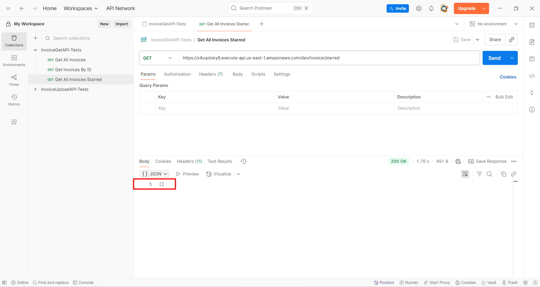Open the code snippet panel in right sidebar
The height and width of the screenshot is (287, 540).
pos(532,76)
